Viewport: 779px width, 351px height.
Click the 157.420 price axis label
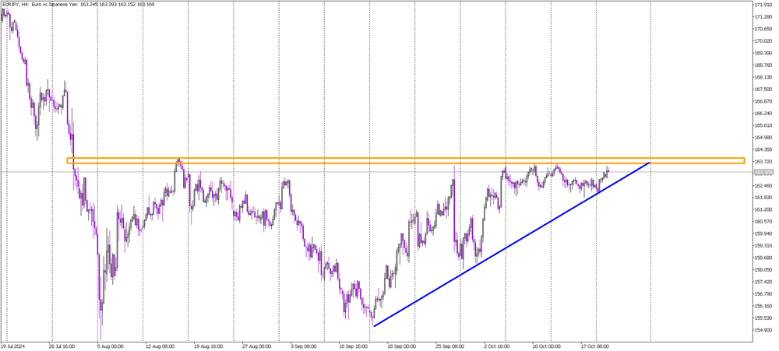click(x=763, y=282)
